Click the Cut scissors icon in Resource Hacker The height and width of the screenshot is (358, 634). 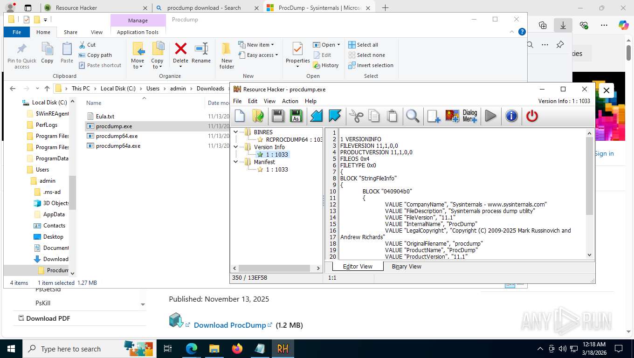pos(356,116)
